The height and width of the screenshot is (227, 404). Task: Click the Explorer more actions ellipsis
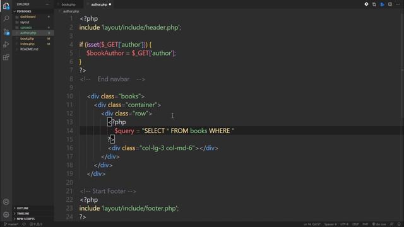point(48,4)
